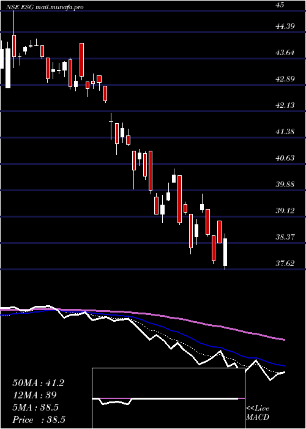Viewport: 306px width, 429px height.
Task: Click the 'Price : 38.5' readout
Action: coord(39,420)
